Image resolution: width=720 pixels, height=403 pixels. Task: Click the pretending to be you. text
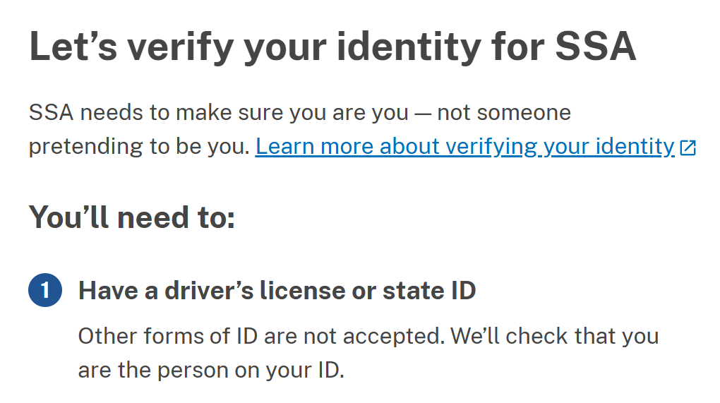(x=139, y=147)
